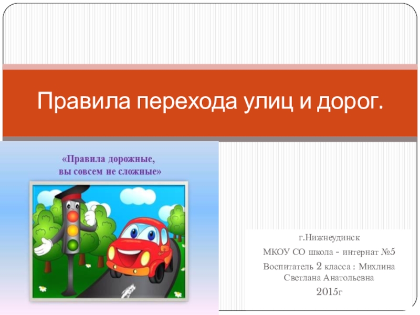This screenshot has width=420, height=315.
Task: Select the purple text '«Правила дорожные,'
Action: tap(109, 159)
